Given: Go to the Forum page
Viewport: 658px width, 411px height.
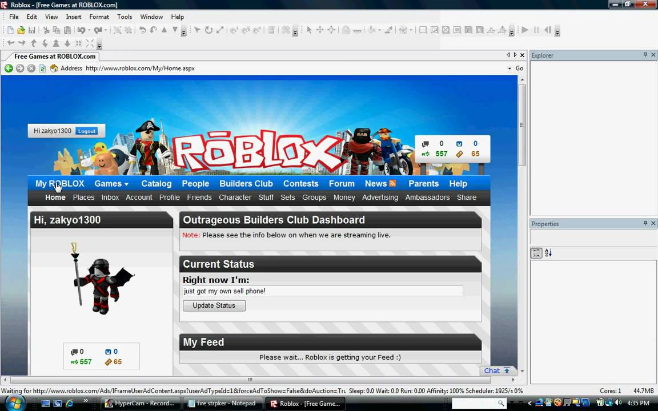Looking at the screenshot, I should [342, 183].
